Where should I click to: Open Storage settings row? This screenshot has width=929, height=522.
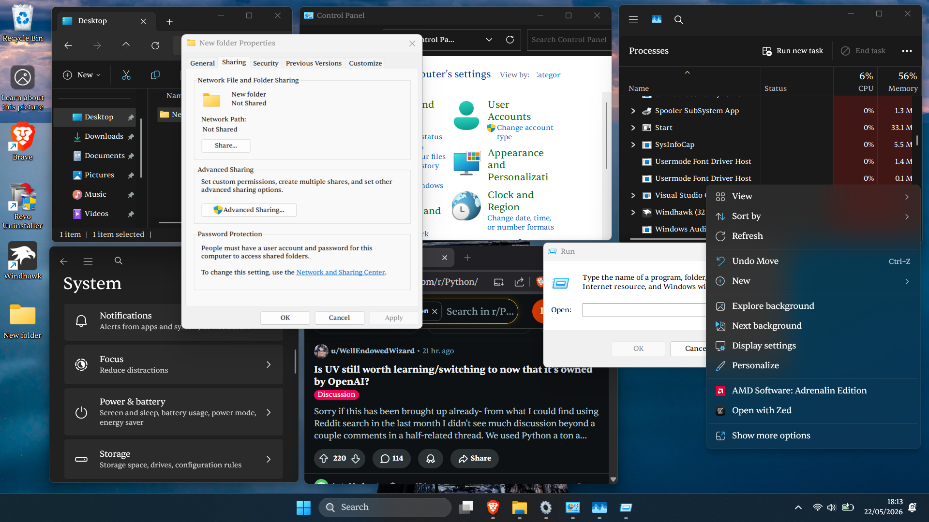pos(173,459)
